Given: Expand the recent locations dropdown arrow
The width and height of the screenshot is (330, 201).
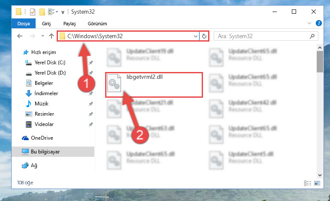Looking at the screenshot, I should point(43,36).
